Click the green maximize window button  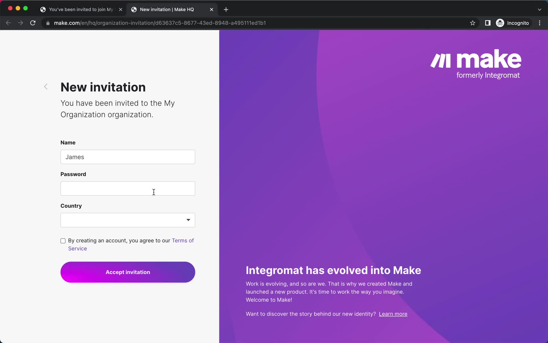click(25, 8)
